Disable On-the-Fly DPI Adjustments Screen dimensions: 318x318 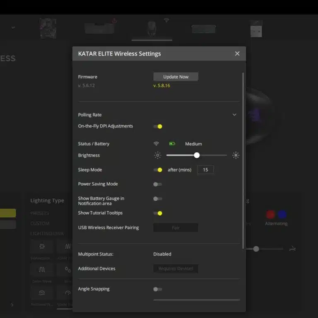(x=157, y=126)
